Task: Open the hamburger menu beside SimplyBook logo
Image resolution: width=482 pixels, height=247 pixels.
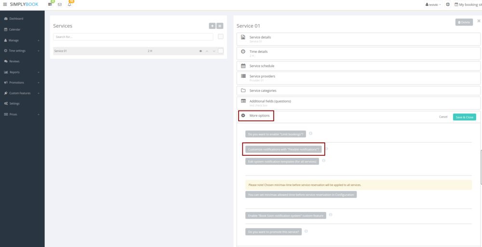Action: pos(5,4)
